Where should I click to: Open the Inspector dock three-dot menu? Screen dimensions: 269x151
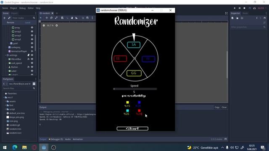[266, 13]
